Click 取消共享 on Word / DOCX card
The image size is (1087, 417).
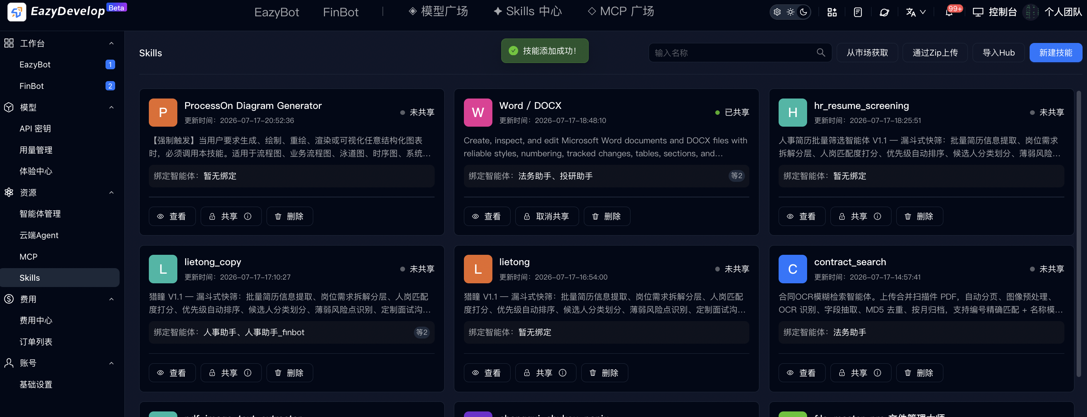tap(547, 216)
